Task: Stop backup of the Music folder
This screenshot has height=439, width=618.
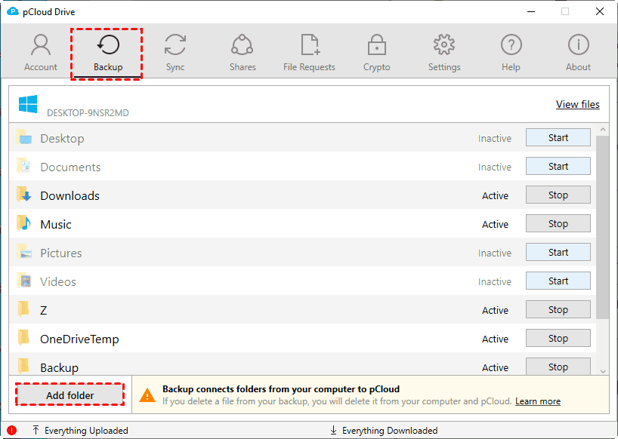Action: 558,224
